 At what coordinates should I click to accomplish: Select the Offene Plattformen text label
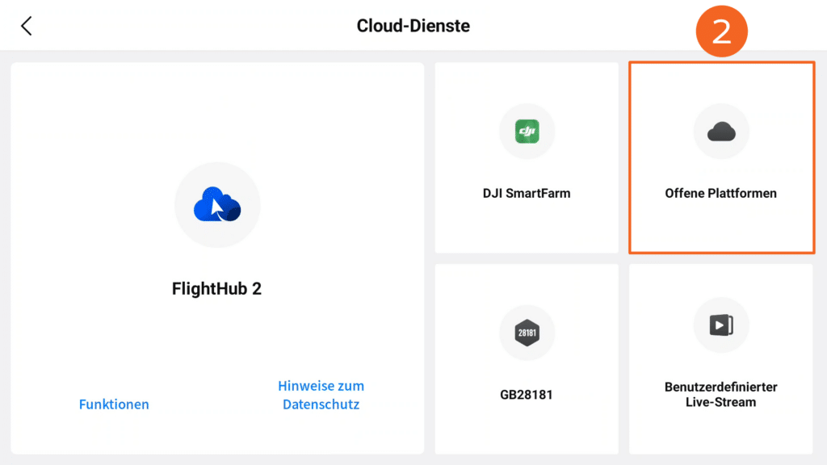(721, 193)
